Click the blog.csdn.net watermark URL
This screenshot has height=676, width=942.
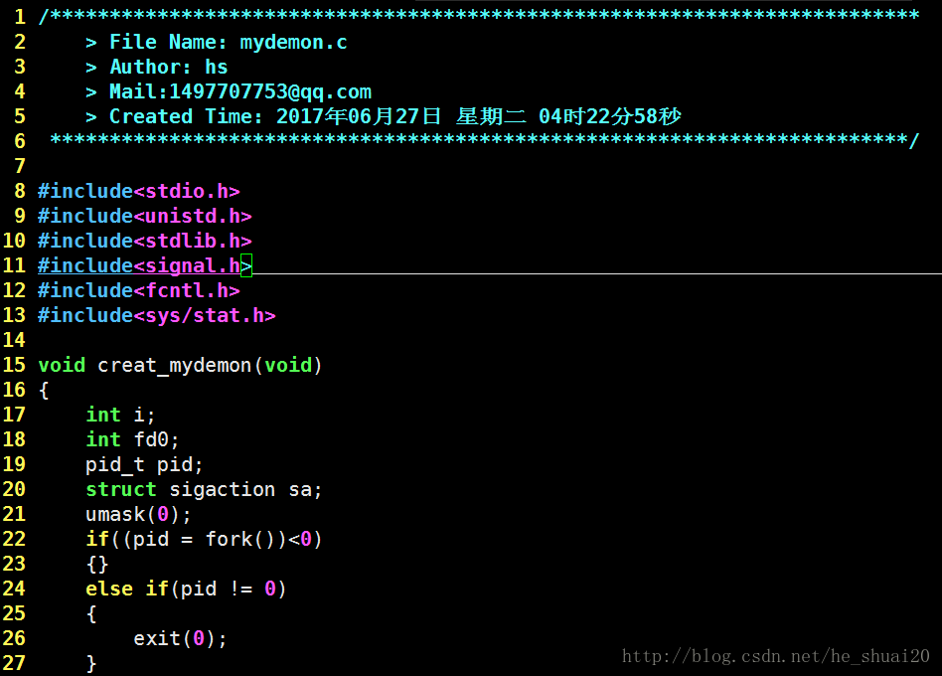click(775, 656)
